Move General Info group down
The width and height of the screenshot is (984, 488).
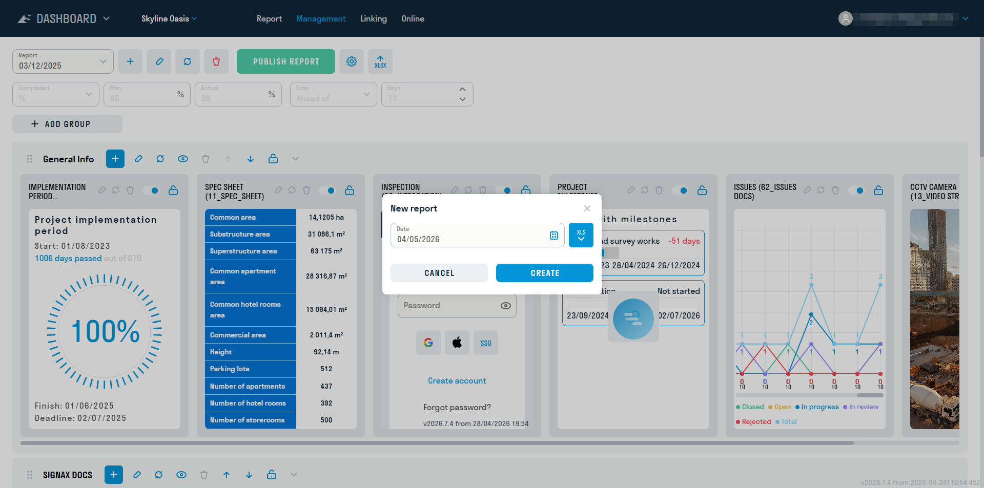pos(251,159)
